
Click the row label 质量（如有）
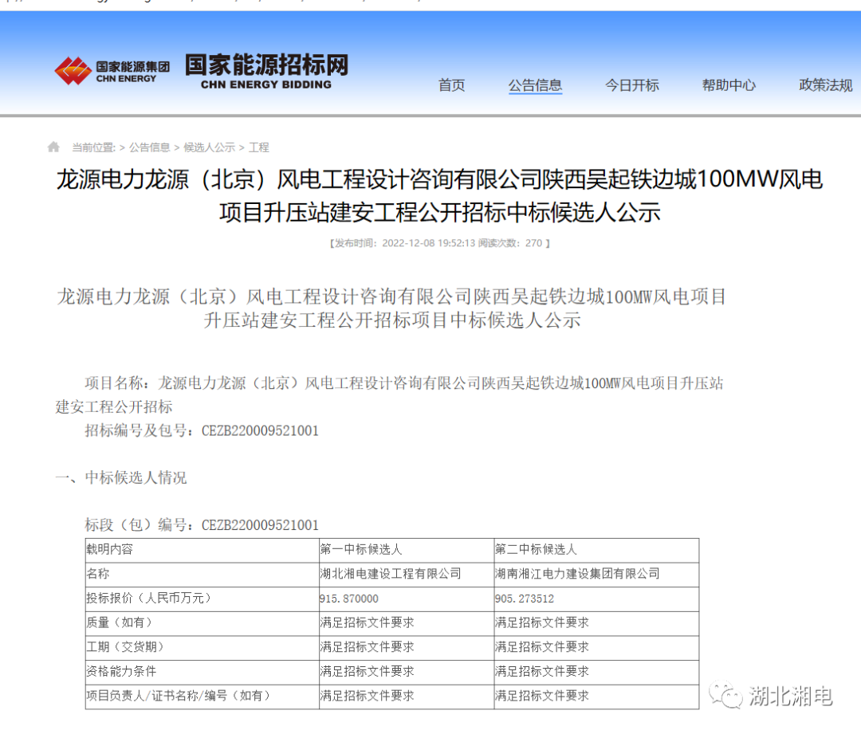point(119,622)
